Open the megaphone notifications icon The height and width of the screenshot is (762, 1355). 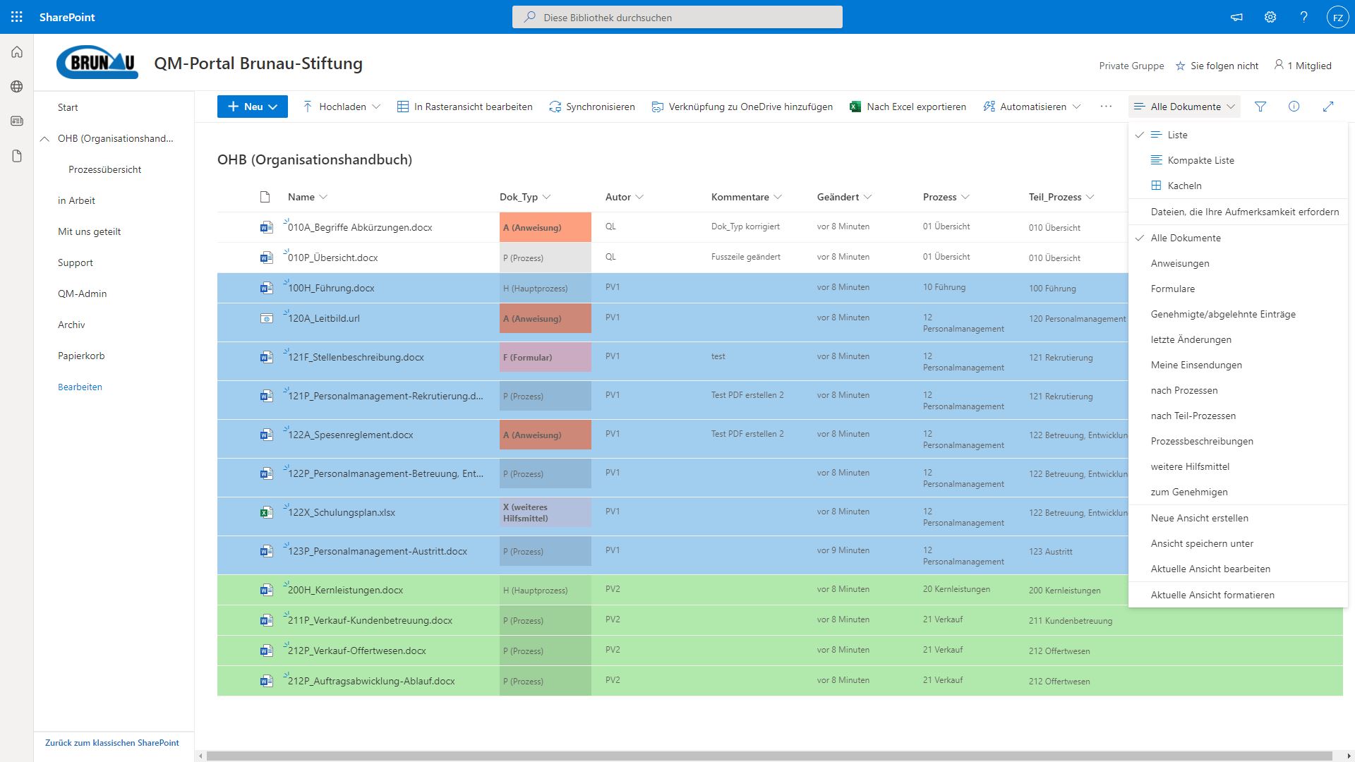tap(1236, 17)
